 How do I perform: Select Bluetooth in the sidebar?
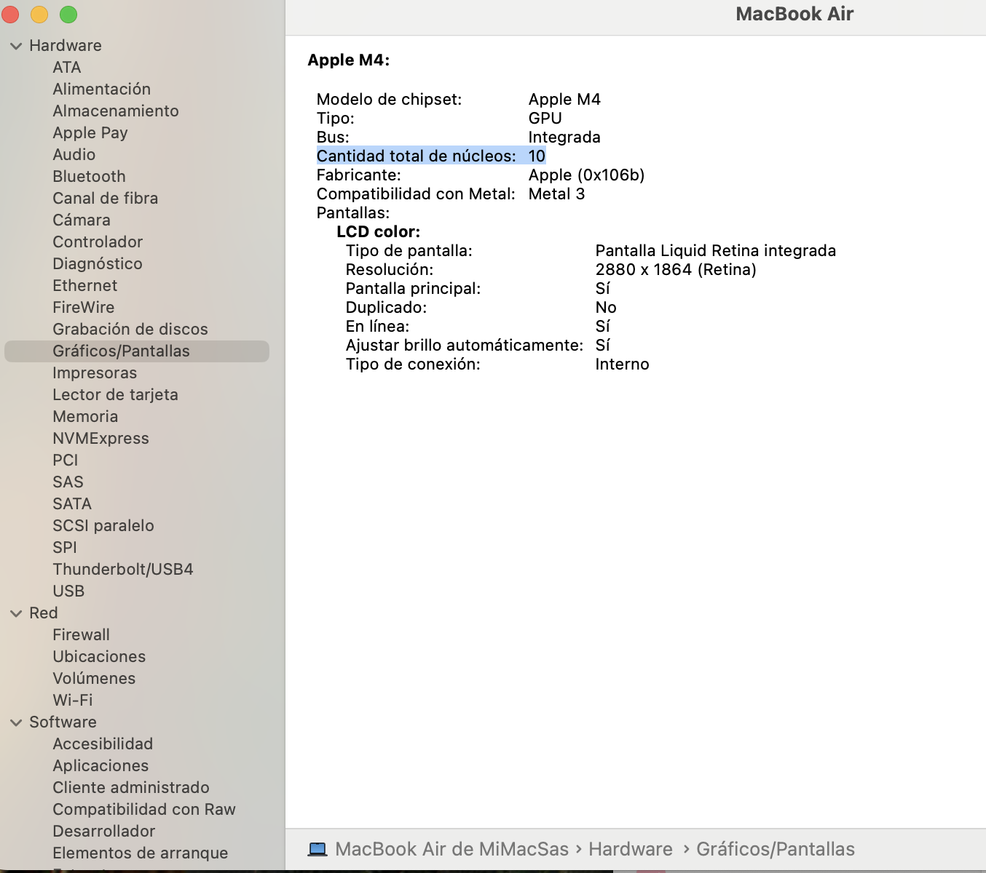coord(88,176)
